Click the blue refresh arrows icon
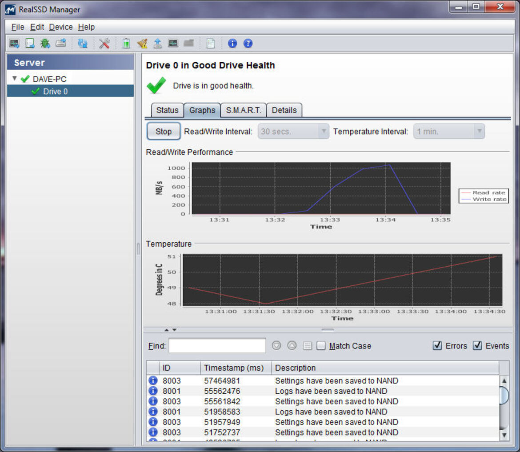The height and width of the screenshot is (452, 520). tap(83, 44)
